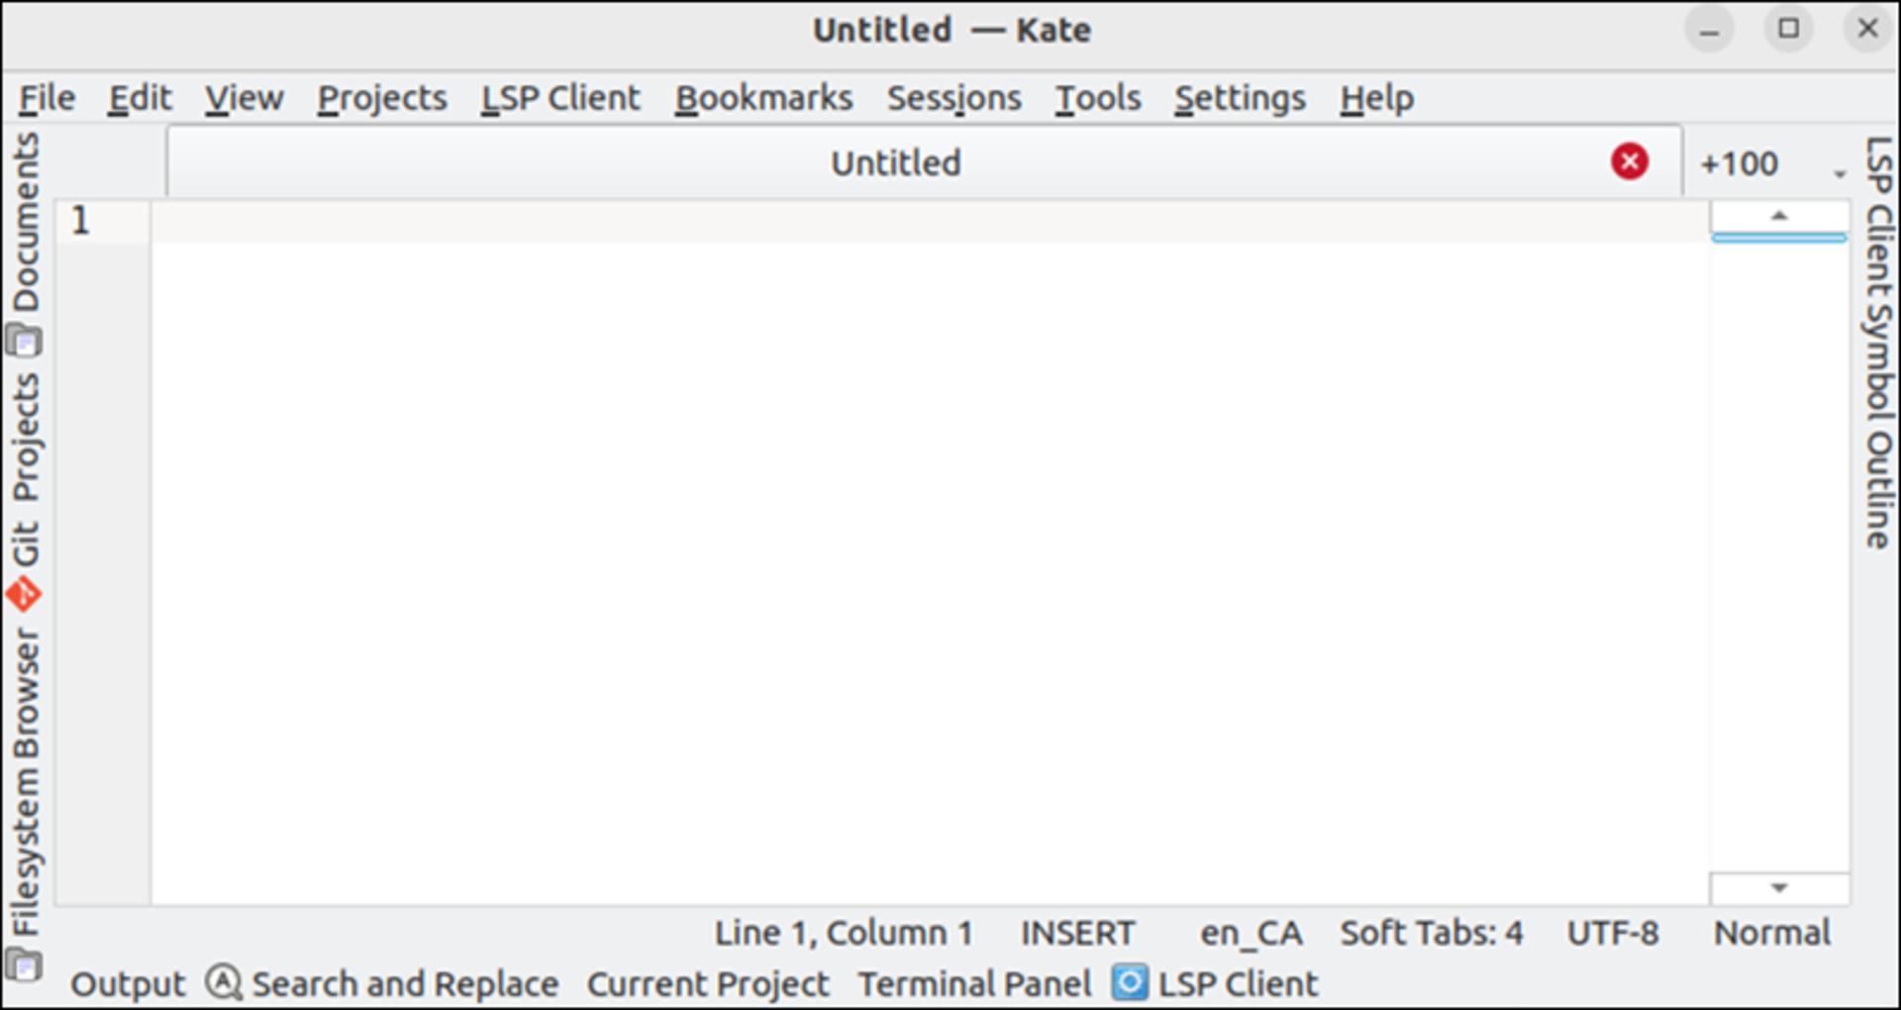Click the minimap scrollbar down arrow
The height and width of the screenshot is (1010, 1901).
coord(1778,888)
